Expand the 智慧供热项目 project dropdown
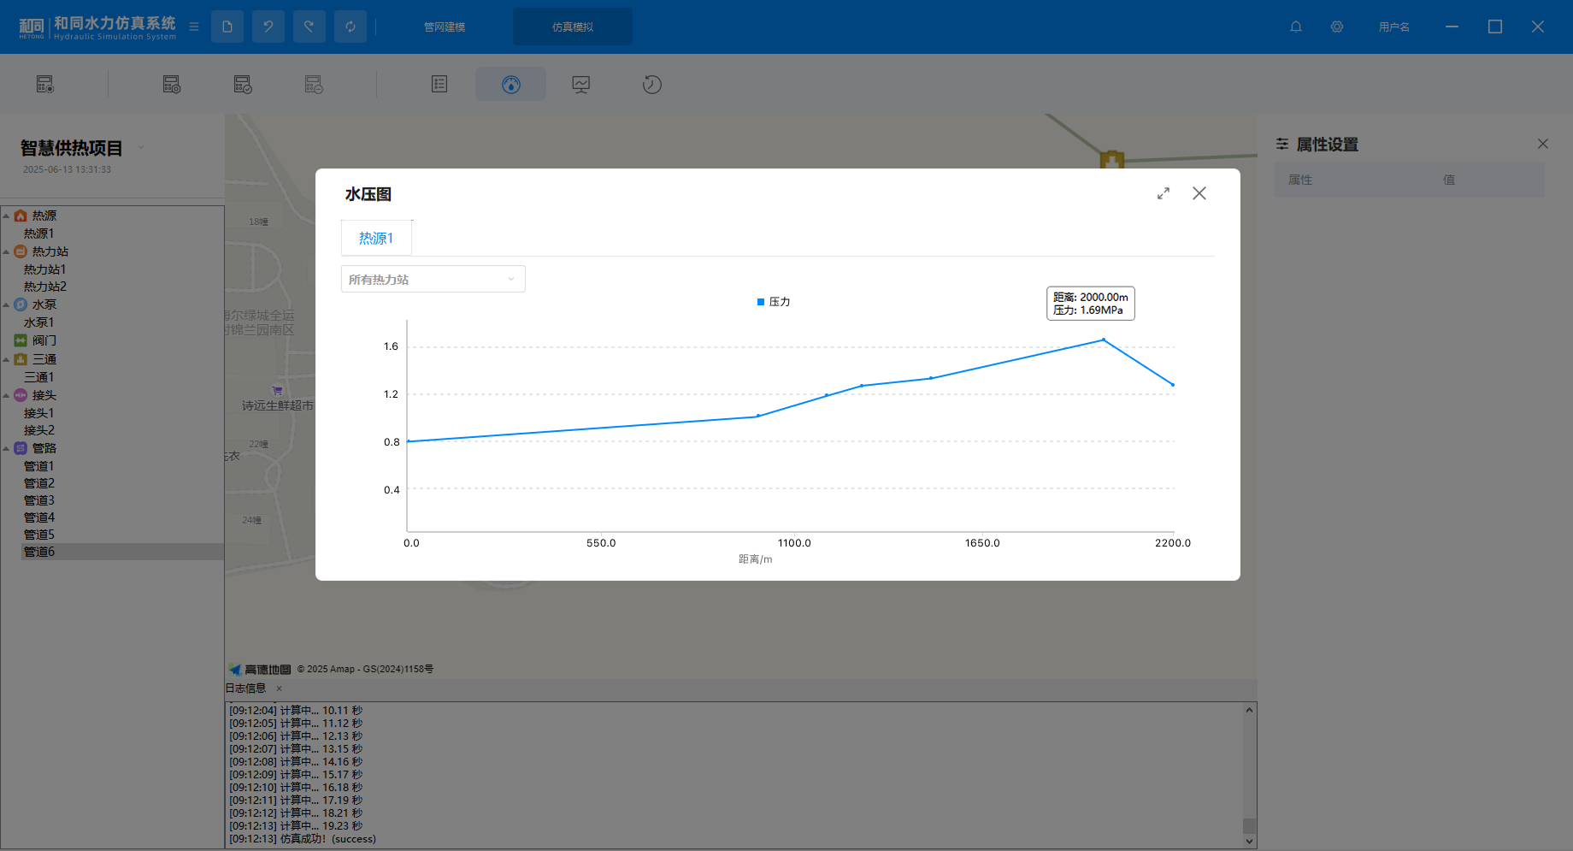 (141, 148)
